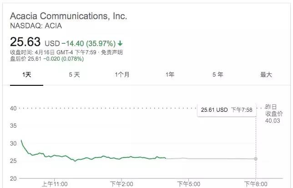Click the NASDAQ: ACIA ticker text
This screenshot has height=188, width=293.
36,26
